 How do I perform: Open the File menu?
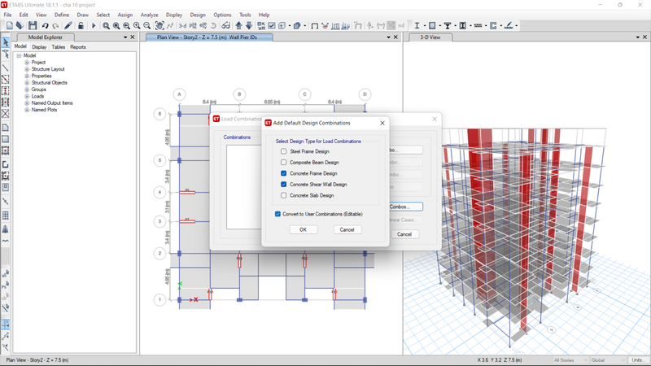coord(7,15)
